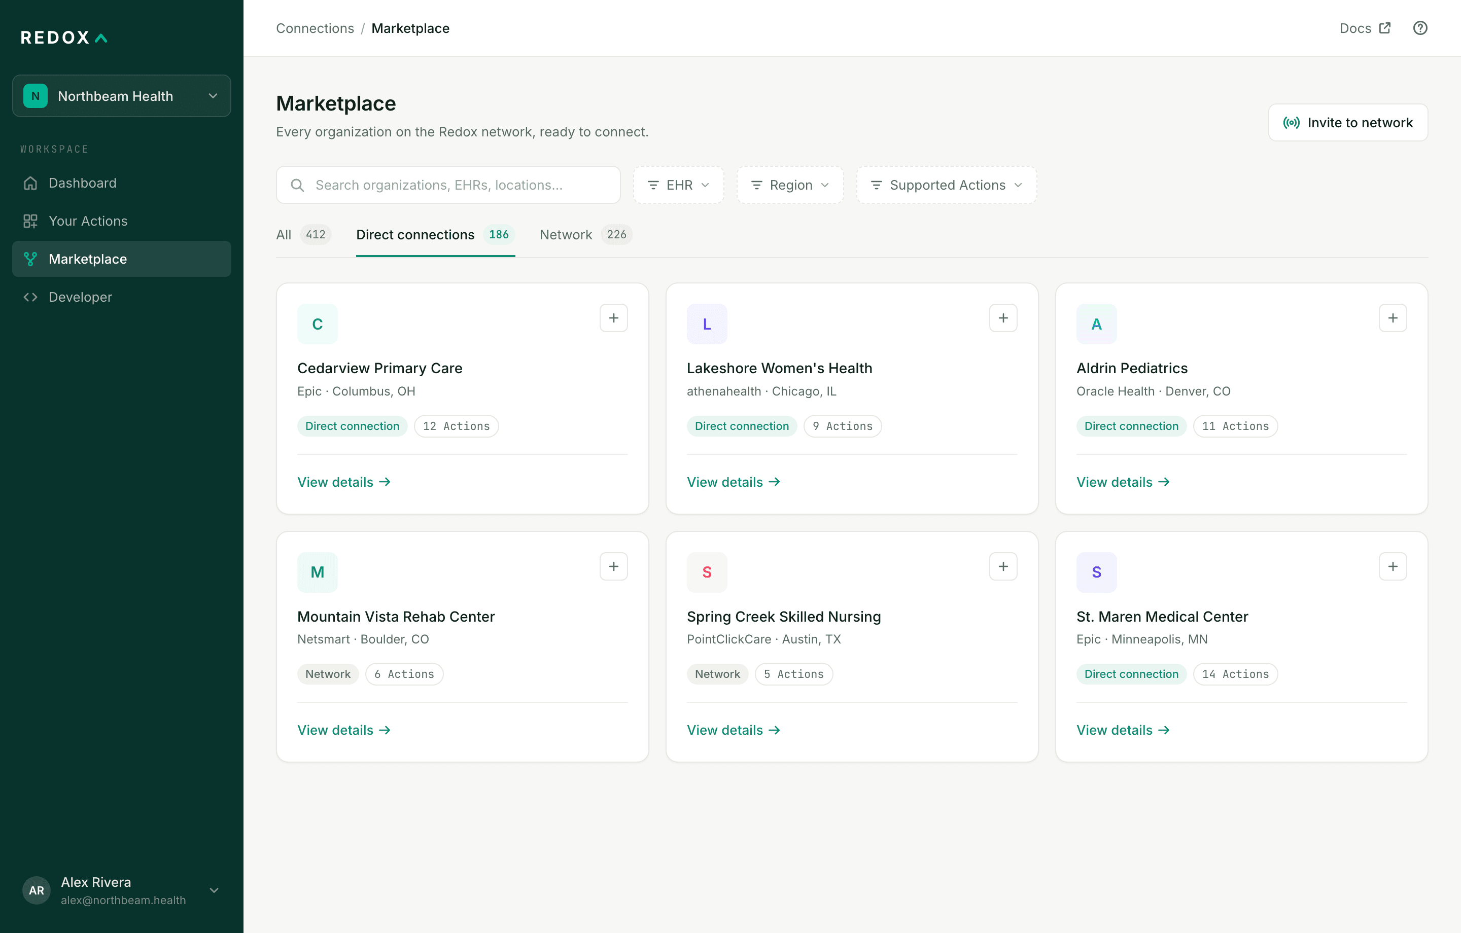
Task: Click the Mountain Vista Rehab Center title
Action: [396, 617]
